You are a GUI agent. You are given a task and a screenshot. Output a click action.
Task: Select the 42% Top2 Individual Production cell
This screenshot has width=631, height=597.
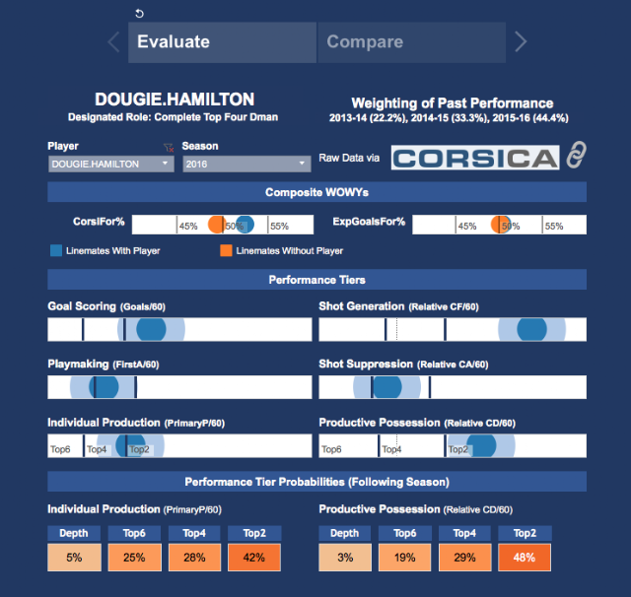pos(254,558)
